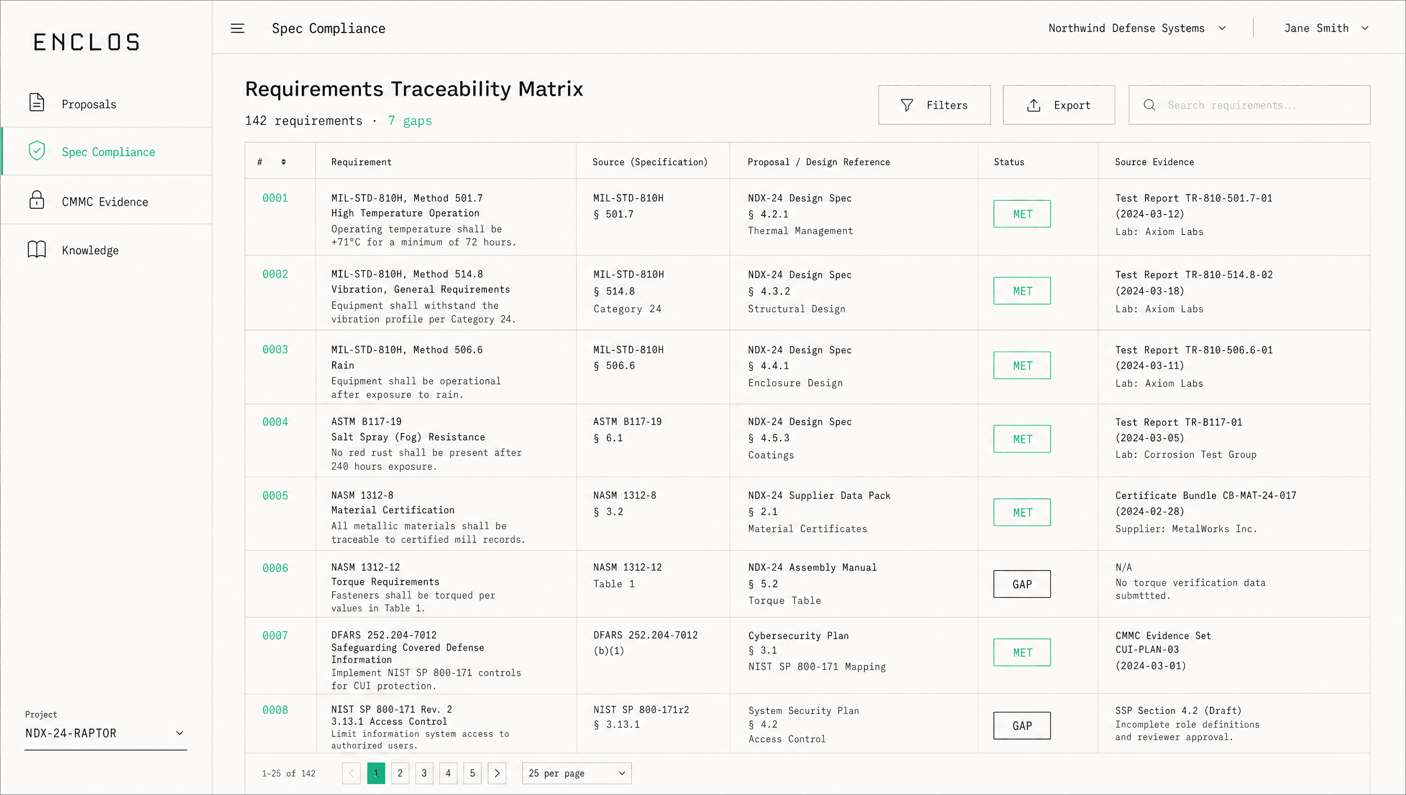Sort by the # column arrows
Screen dimensions: 1406x795
pyautogui.click(x=284, y=162)
